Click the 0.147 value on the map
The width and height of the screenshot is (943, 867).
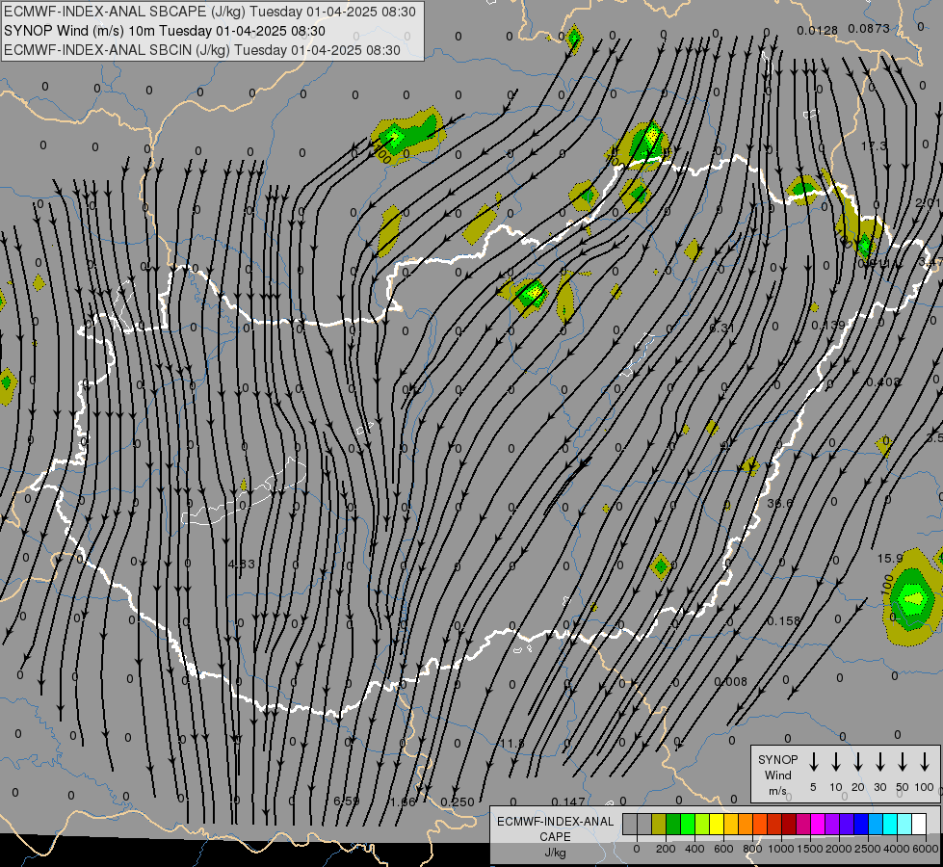pyautogui.click(x=567, y=801)
